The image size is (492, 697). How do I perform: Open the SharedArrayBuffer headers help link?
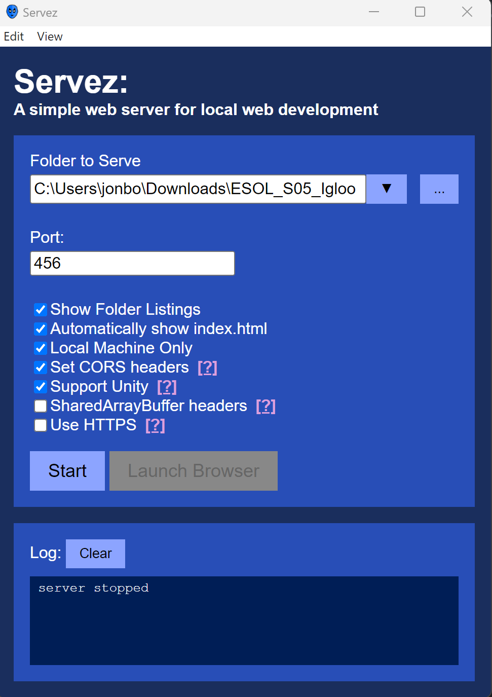(266, 406)
